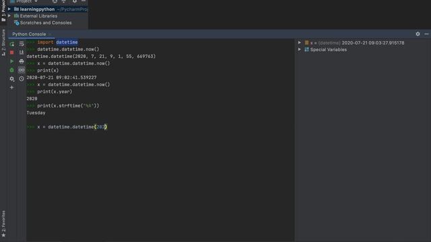Screen dimensions: 431x242
Task: Click the print(x) line
Action: point(48,71)
